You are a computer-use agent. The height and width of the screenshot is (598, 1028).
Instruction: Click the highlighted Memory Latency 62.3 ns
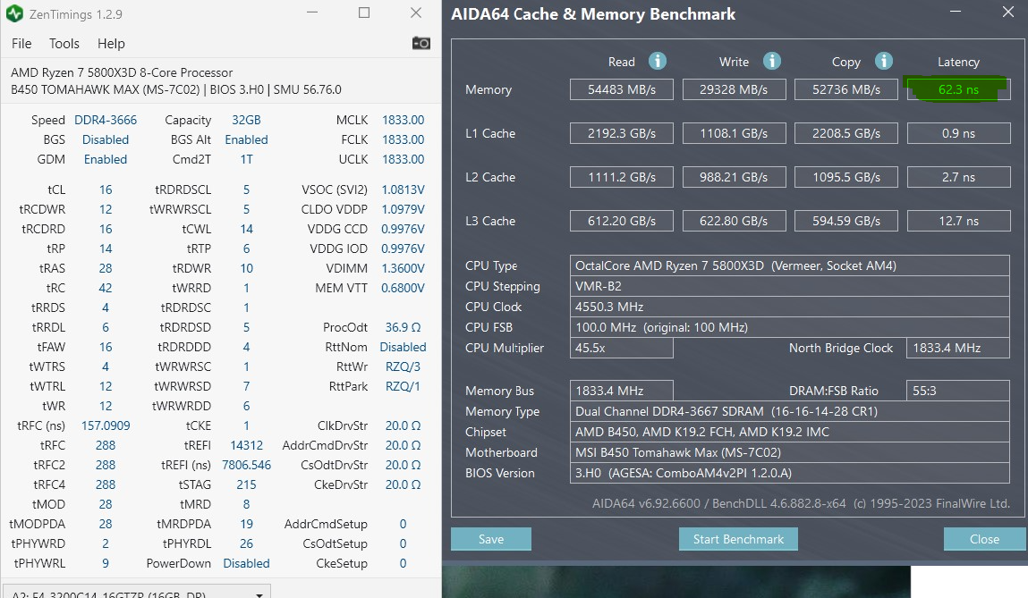pyautogui.click(x=958, y=89)
